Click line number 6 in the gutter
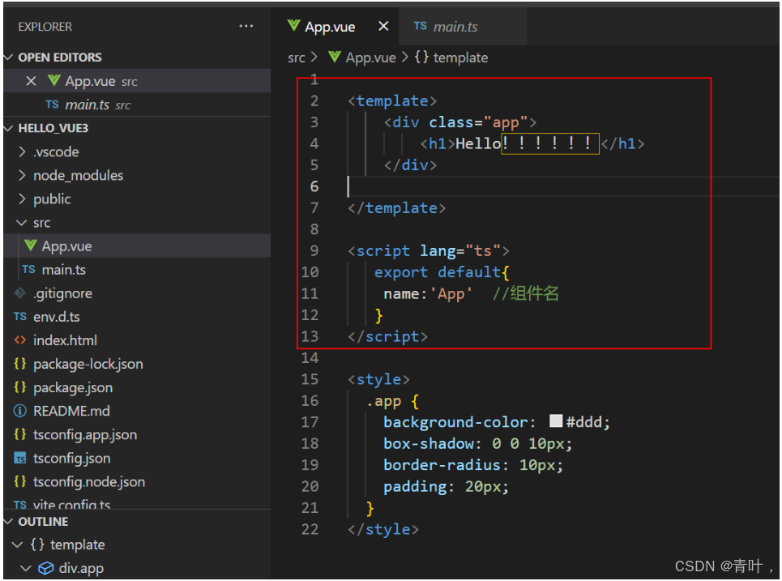The image size is (782, 581). 314,186
